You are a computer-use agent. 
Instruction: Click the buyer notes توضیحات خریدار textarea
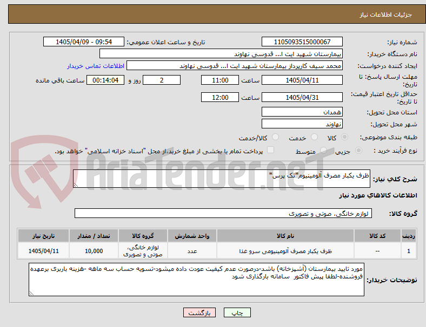pos(196,280)
